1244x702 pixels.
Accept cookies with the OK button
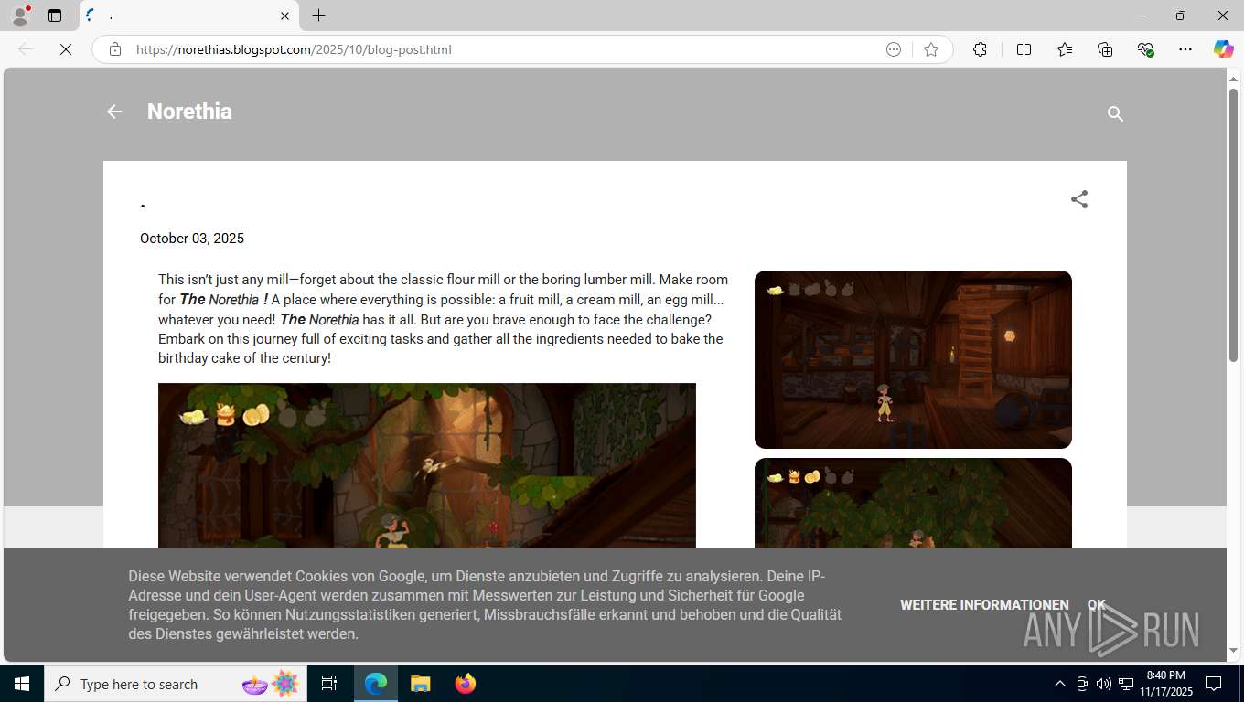click(1096, 605)
